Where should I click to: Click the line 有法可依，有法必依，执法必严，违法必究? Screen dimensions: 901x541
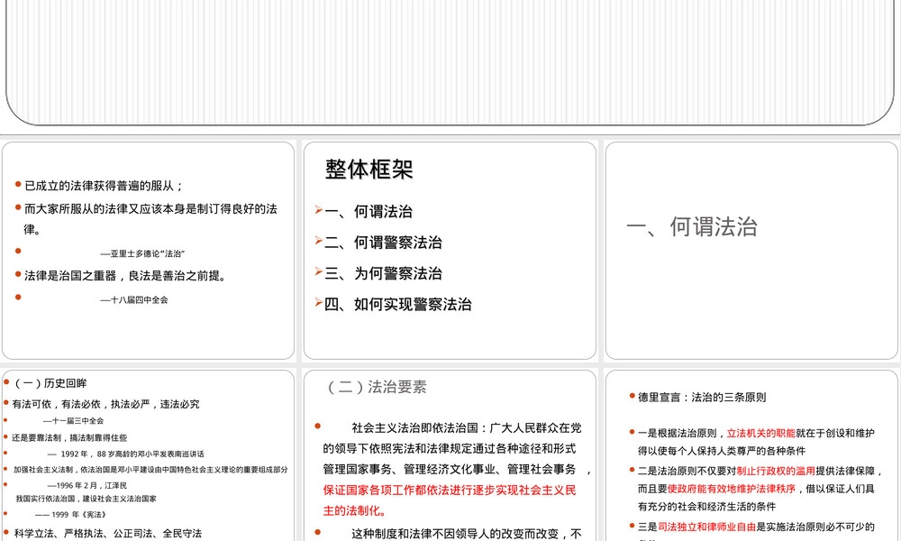click(x=105, y=404)
